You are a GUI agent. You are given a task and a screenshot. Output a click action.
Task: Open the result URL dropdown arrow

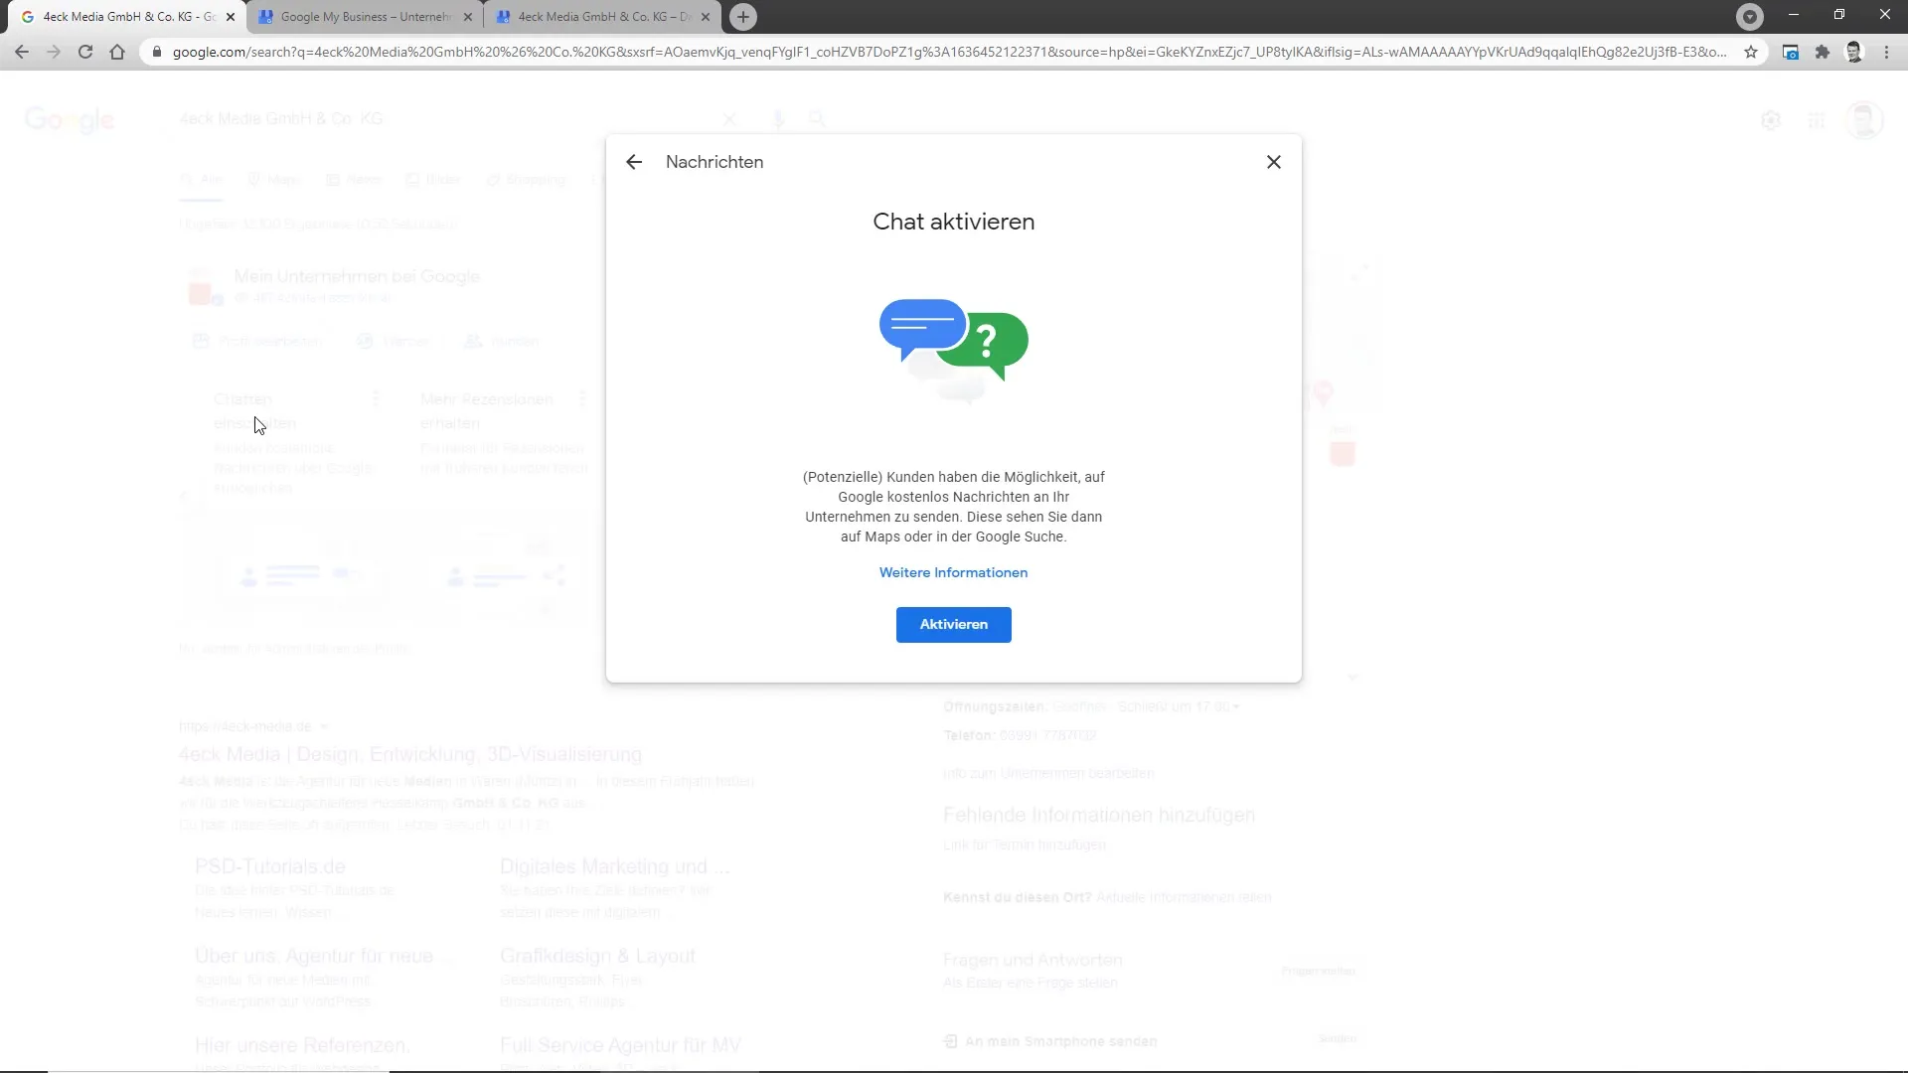click(x=324, y=726)
